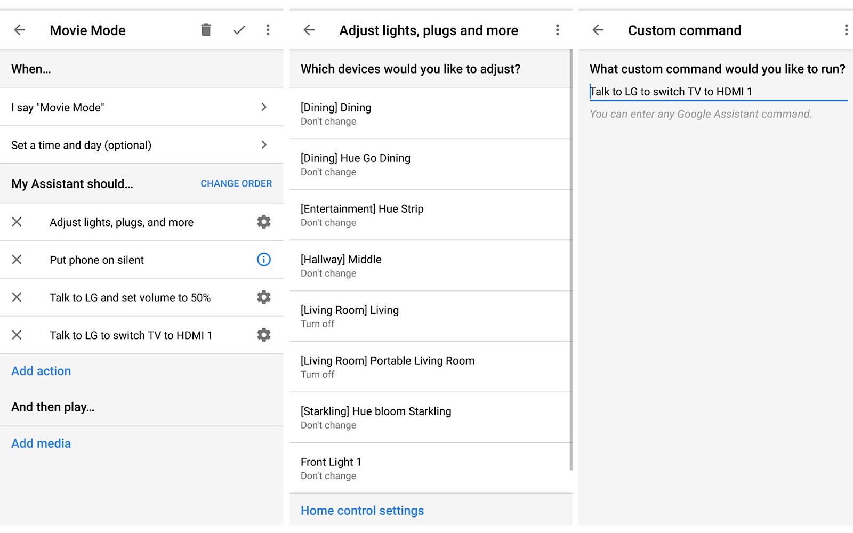Remove the Put phone on silent action

pyautogui.click(x=17, y=260)
